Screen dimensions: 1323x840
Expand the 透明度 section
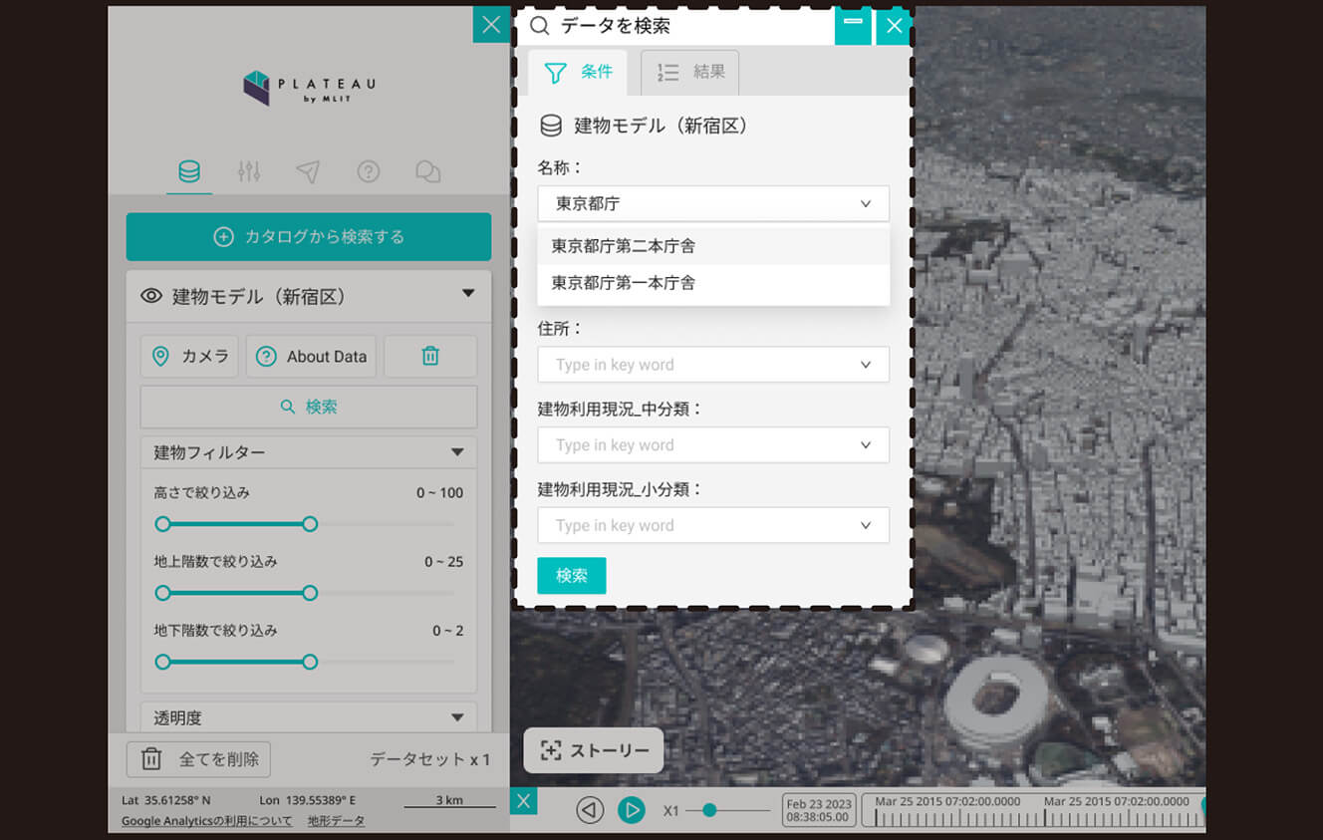click(x=457, y=717)
